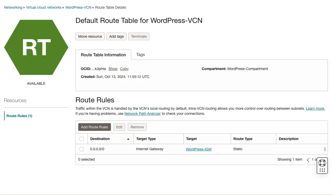Show the full OCID value

click(x=113, y=69)
